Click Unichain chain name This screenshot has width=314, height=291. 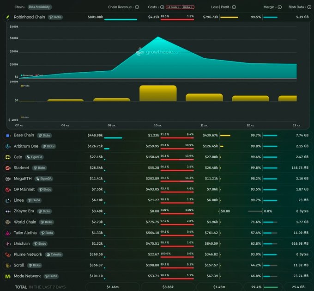click(22, 244)
